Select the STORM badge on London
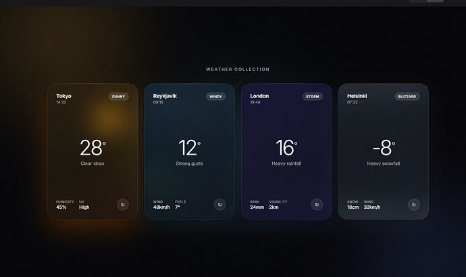Viewport: 466px width, 277px height. (313, 97)
